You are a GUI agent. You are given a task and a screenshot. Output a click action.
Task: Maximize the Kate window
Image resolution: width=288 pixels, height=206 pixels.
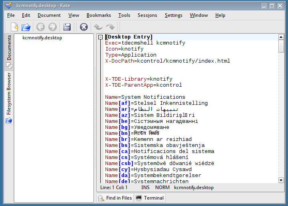(272, 6)
